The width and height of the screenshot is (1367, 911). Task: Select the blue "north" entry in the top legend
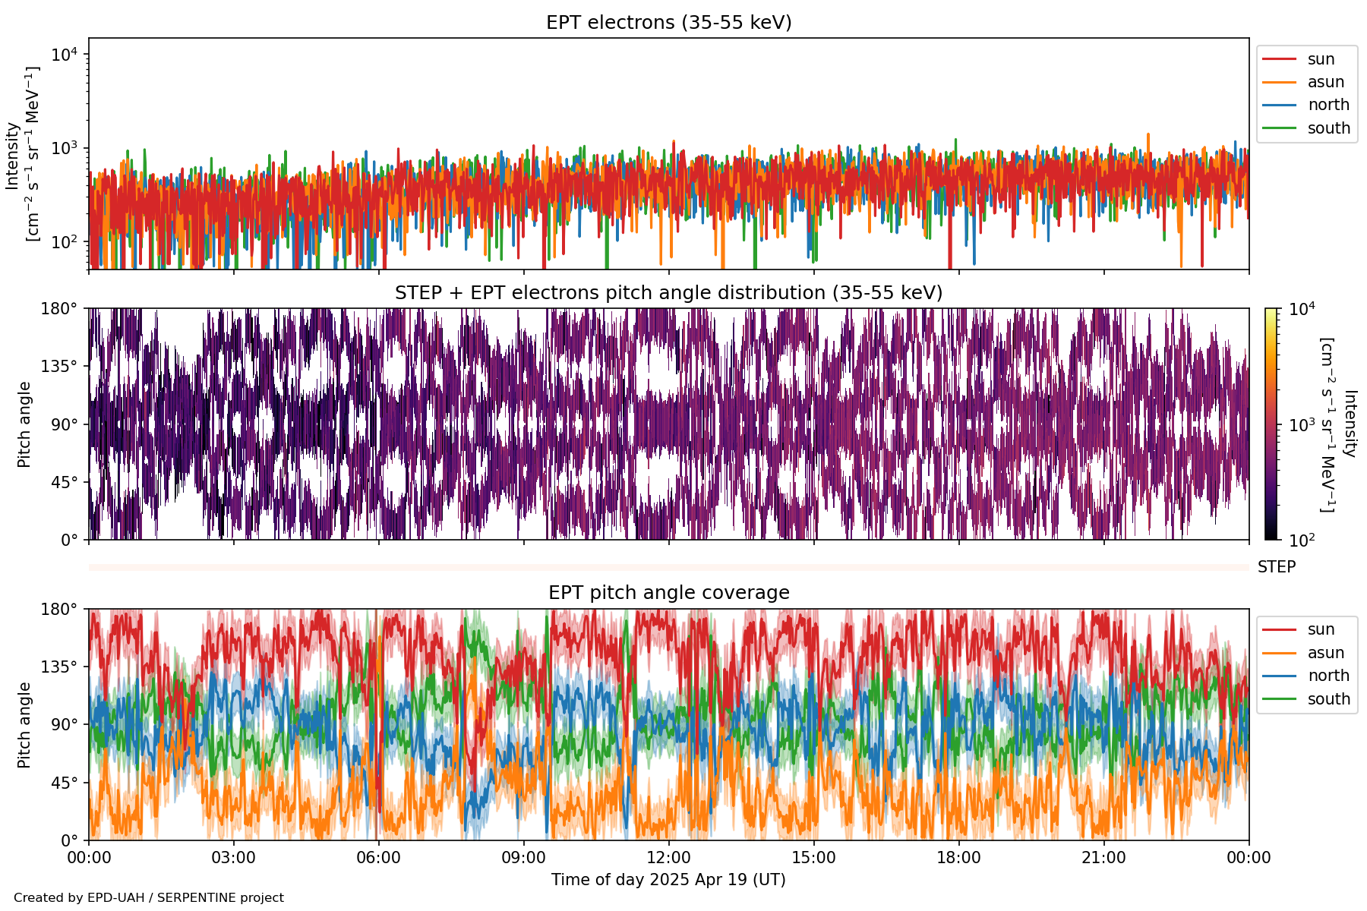pos(1328,105)
